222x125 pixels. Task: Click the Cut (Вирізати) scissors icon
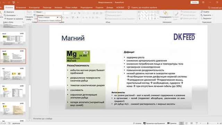[5, 12]
